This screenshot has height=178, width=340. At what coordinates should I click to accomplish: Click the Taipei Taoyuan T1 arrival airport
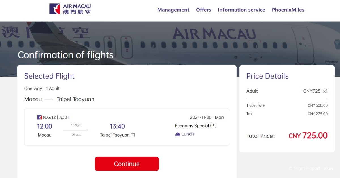(117, 135)
